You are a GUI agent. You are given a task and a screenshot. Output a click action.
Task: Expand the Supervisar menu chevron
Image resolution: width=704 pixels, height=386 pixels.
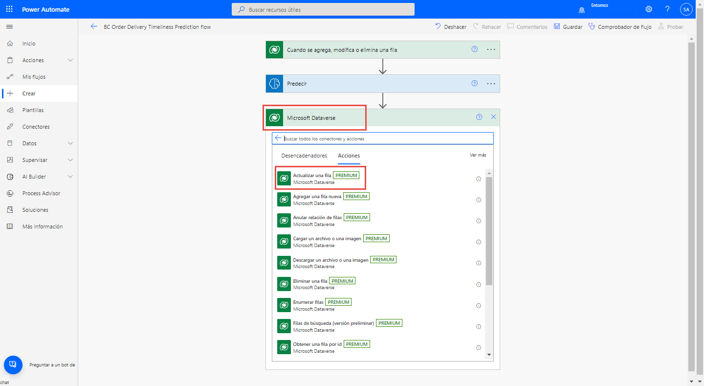(70, 160)
